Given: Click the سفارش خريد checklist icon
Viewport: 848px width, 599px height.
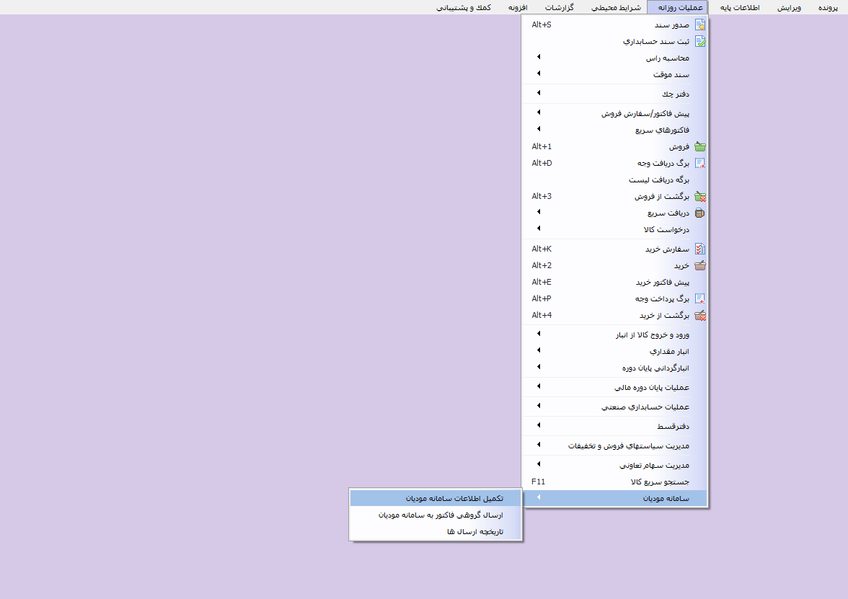Looking at the screenshot, I should pos(699,249).
